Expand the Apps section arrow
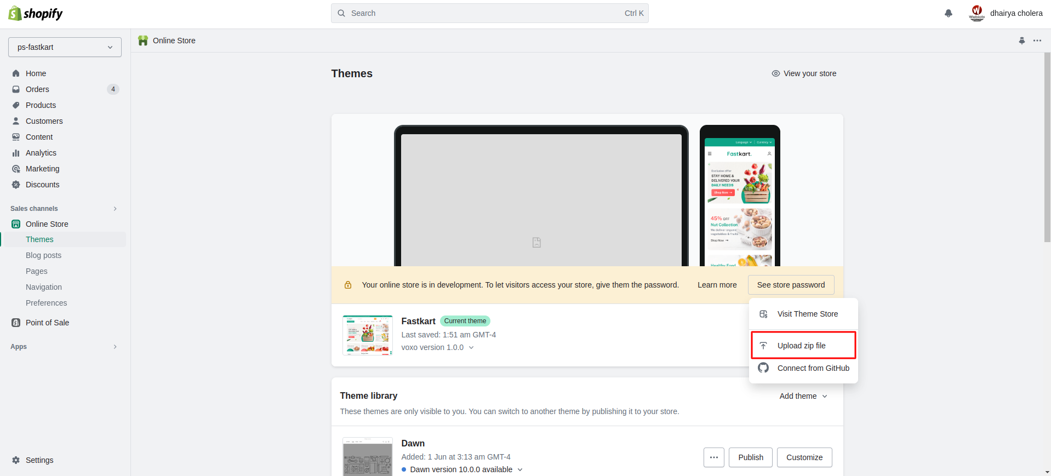The height and width of the screenshot is (476, 1051). click(115, 347)
